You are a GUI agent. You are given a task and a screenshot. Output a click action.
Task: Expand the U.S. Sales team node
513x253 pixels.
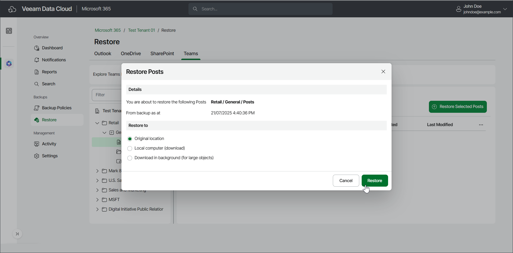click(x=97, y=180)
